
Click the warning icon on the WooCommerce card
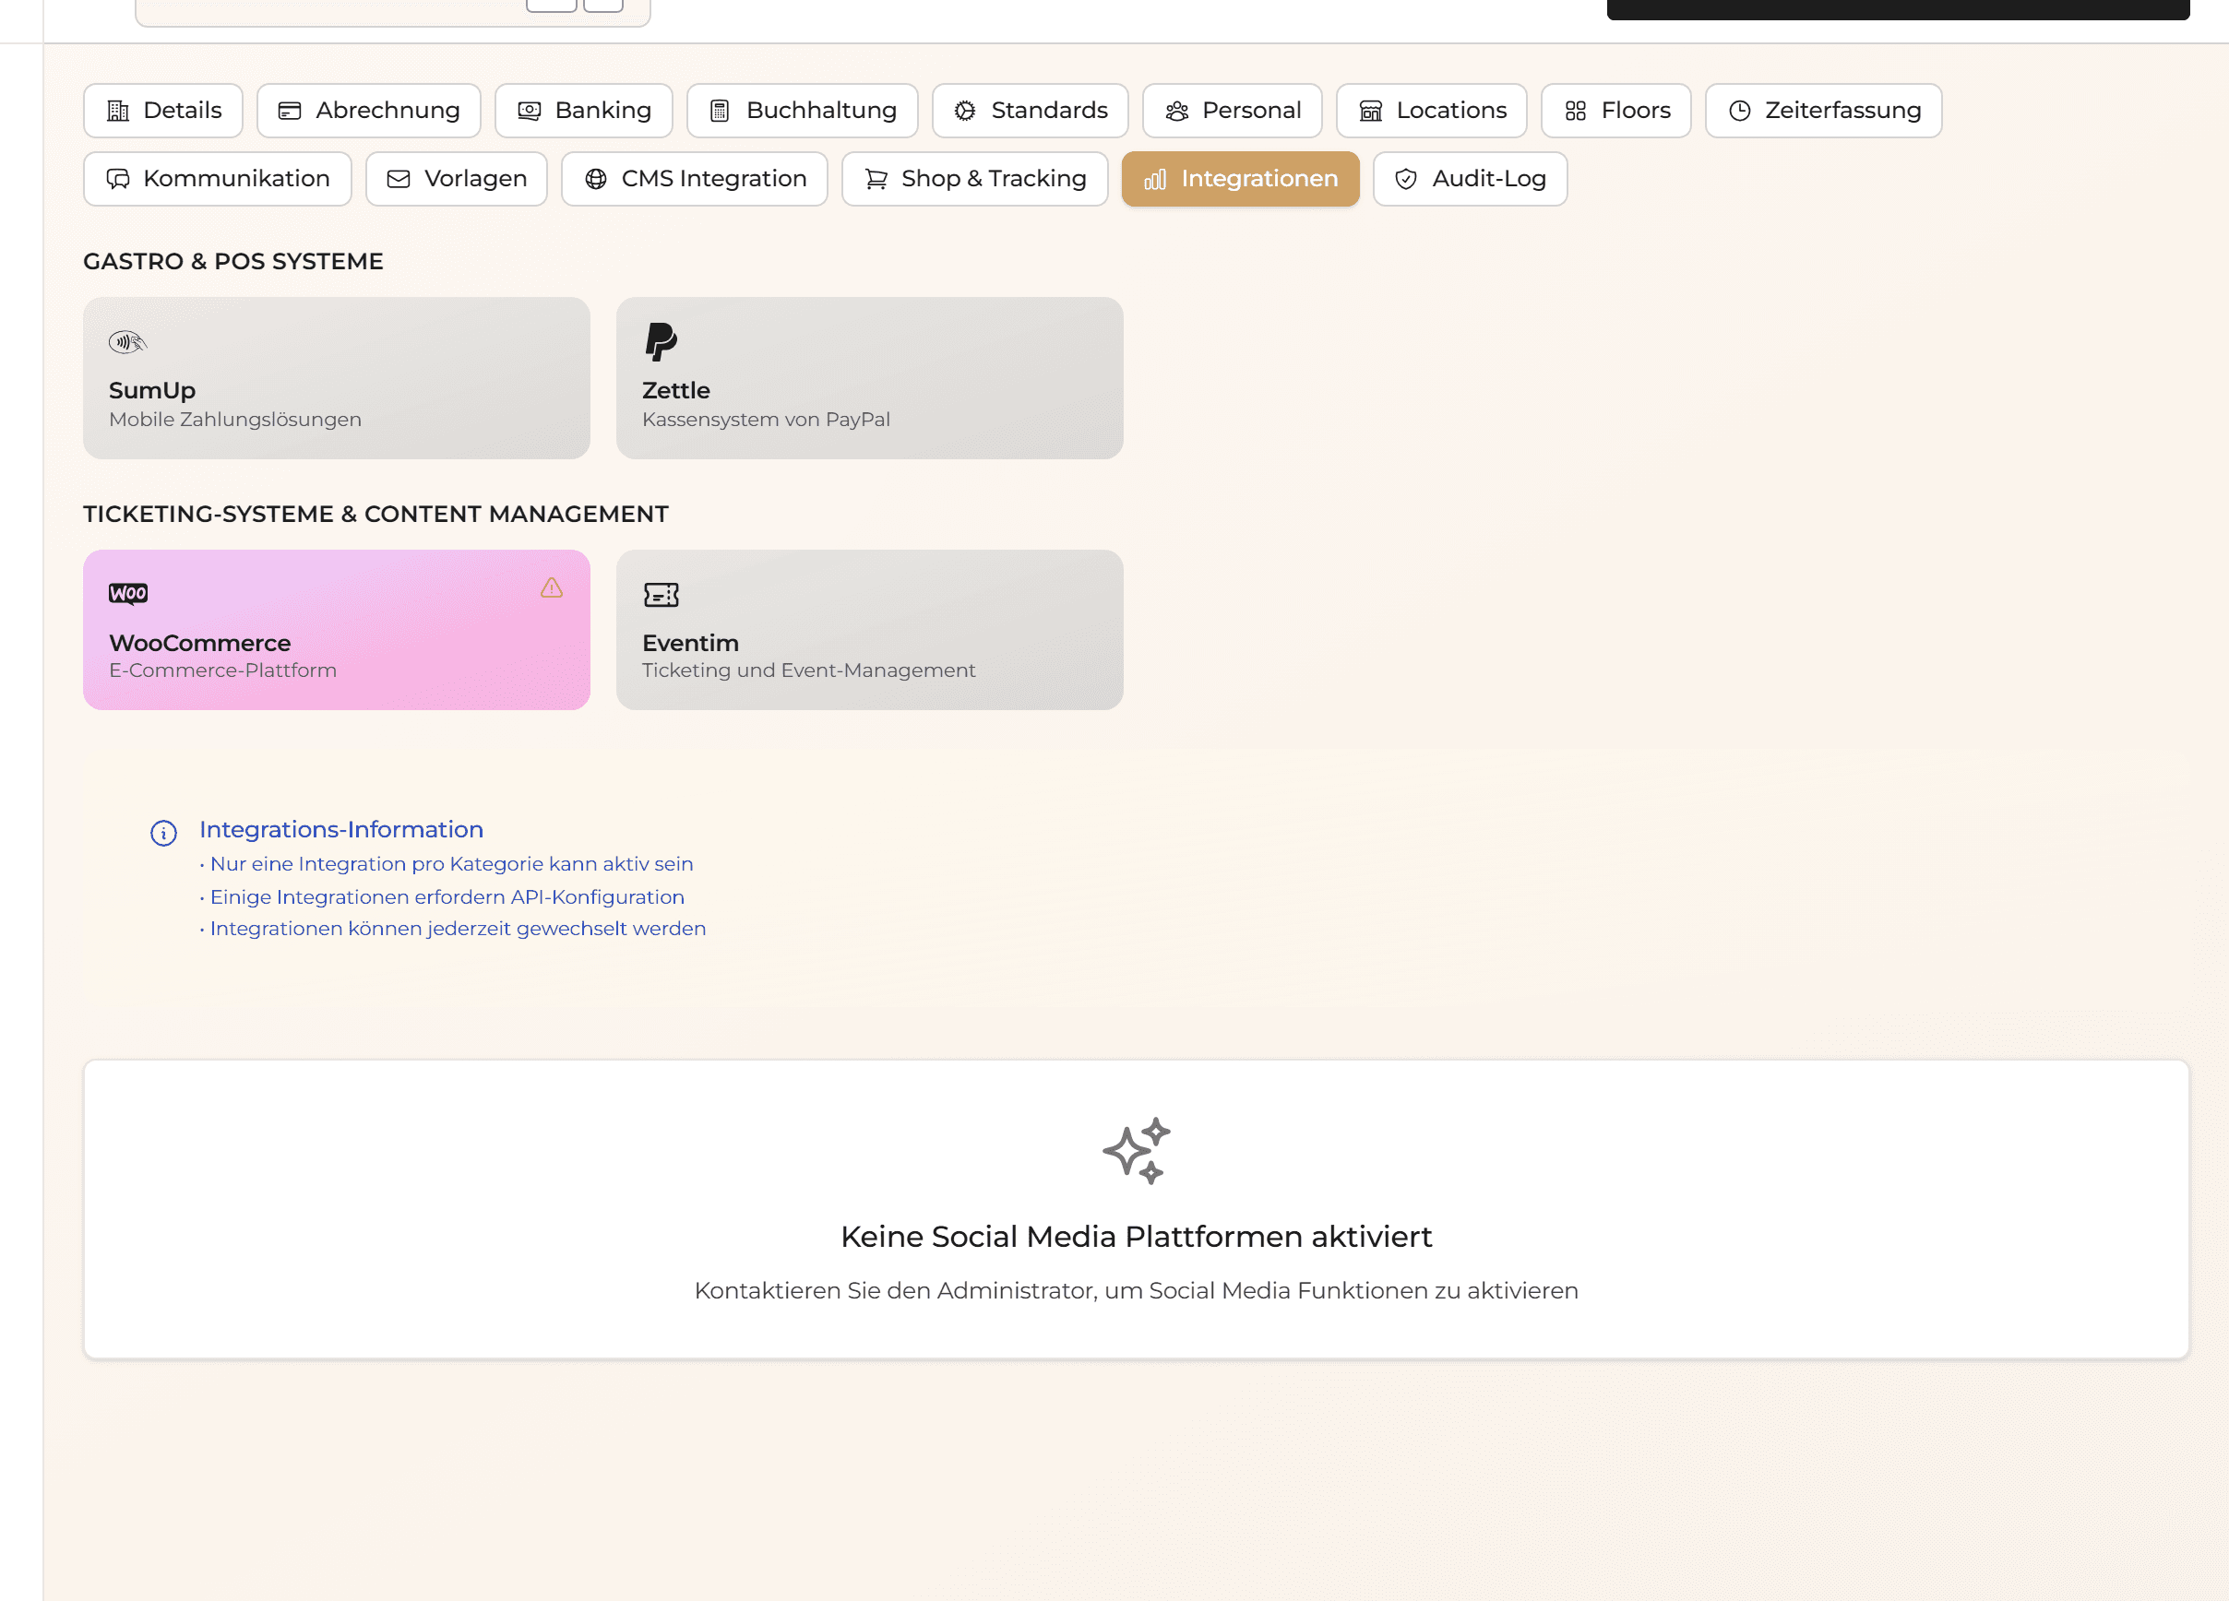point(552,589)
